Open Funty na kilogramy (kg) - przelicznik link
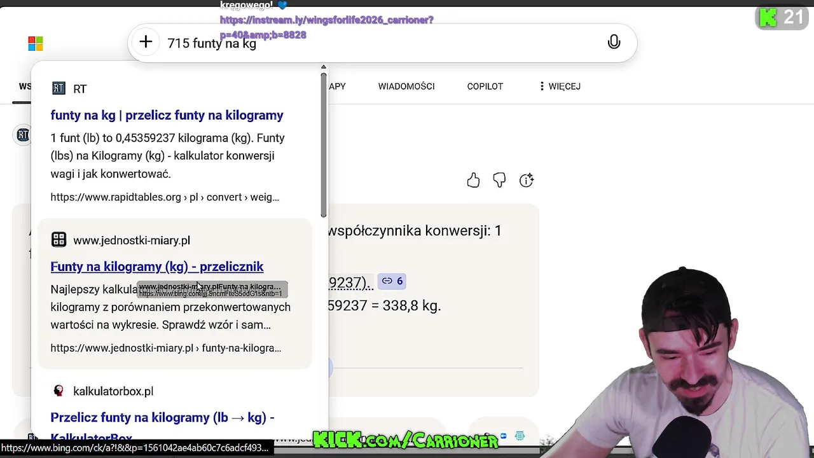The height and width of the screenshot is (458, 814). point(157,267)
